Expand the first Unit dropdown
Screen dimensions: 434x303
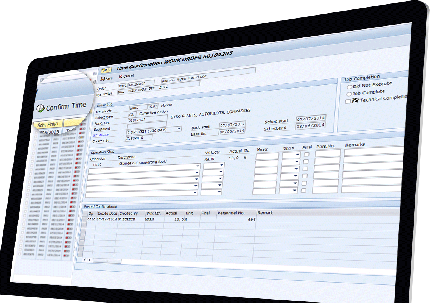tap(298, 155)
